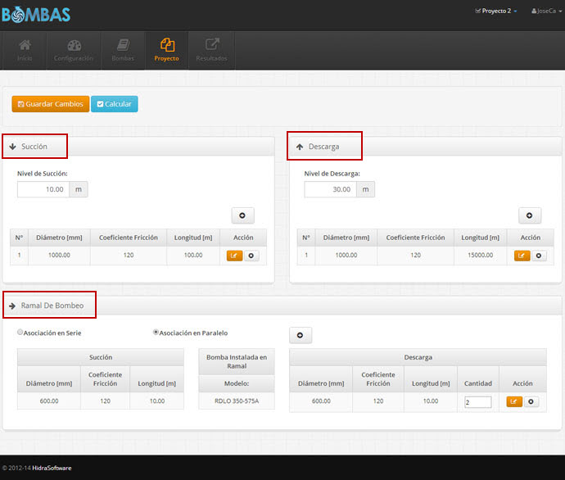Open the Proyecto 2 dropdown
This screenshot has width=565, height=480.
(x=495, y=11)
